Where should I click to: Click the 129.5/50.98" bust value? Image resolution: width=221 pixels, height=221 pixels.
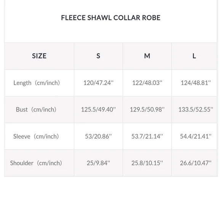(147, 110)
